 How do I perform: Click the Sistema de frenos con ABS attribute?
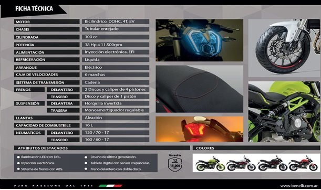pyautogui.click(x=42, y=169)
